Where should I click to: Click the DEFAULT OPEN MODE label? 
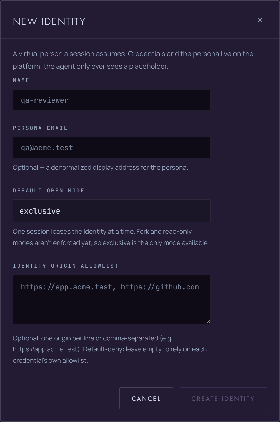coord(49,191)
